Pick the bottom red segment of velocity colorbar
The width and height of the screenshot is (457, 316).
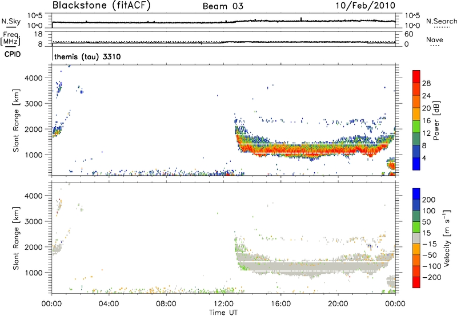(416, 282)
